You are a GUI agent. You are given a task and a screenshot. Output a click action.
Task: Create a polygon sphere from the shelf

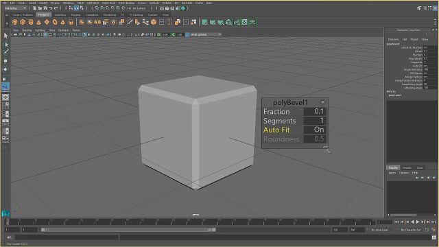point(15,22)
